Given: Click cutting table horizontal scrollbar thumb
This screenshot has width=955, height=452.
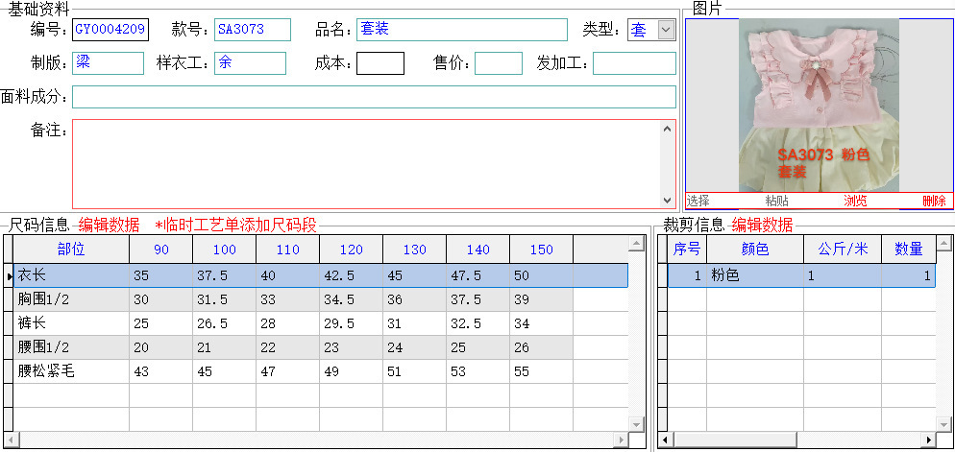Looking at the screenshot, I should [x=735, y=440].
